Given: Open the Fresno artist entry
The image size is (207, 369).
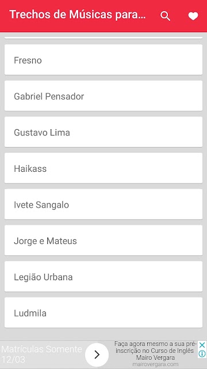Looking at the screenshot, I should point(103,60).
